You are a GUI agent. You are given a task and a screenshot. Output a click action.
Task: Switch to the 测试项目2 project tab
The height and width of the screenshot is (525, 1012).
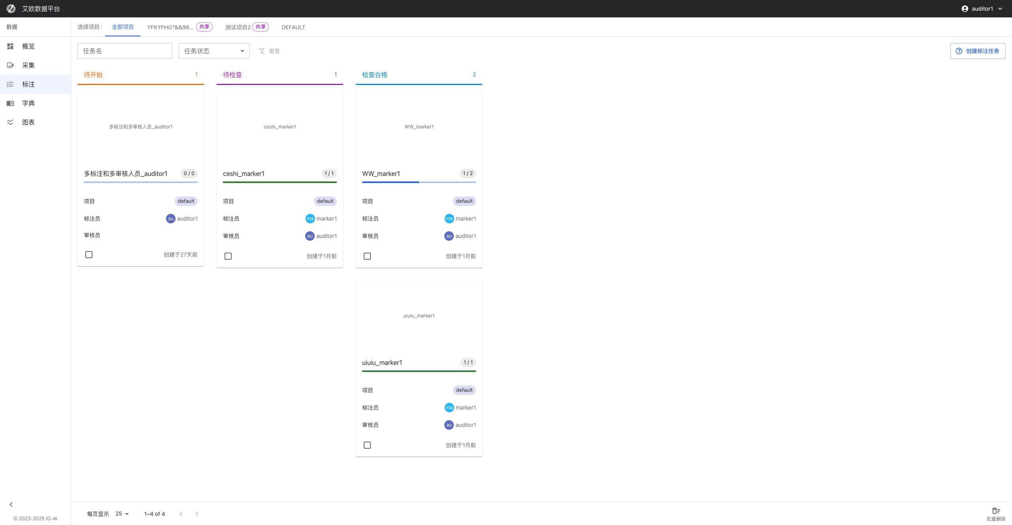tap(238, 27)
